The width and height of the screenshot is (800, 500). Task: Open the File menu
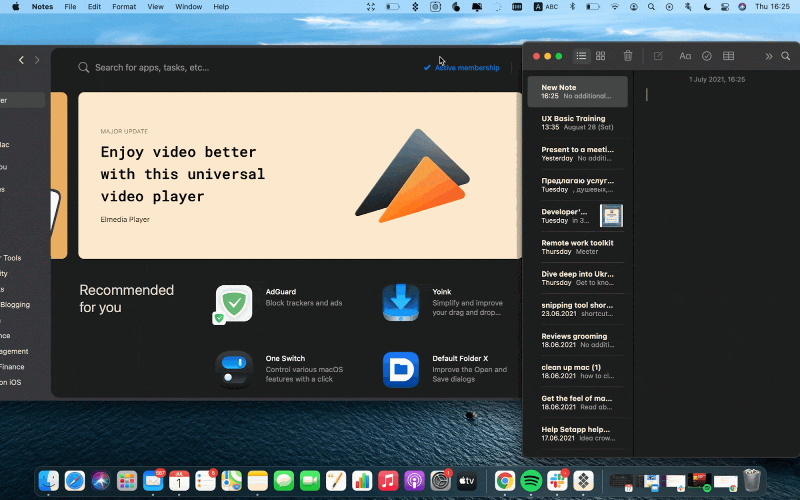click(x=70, y=6)
